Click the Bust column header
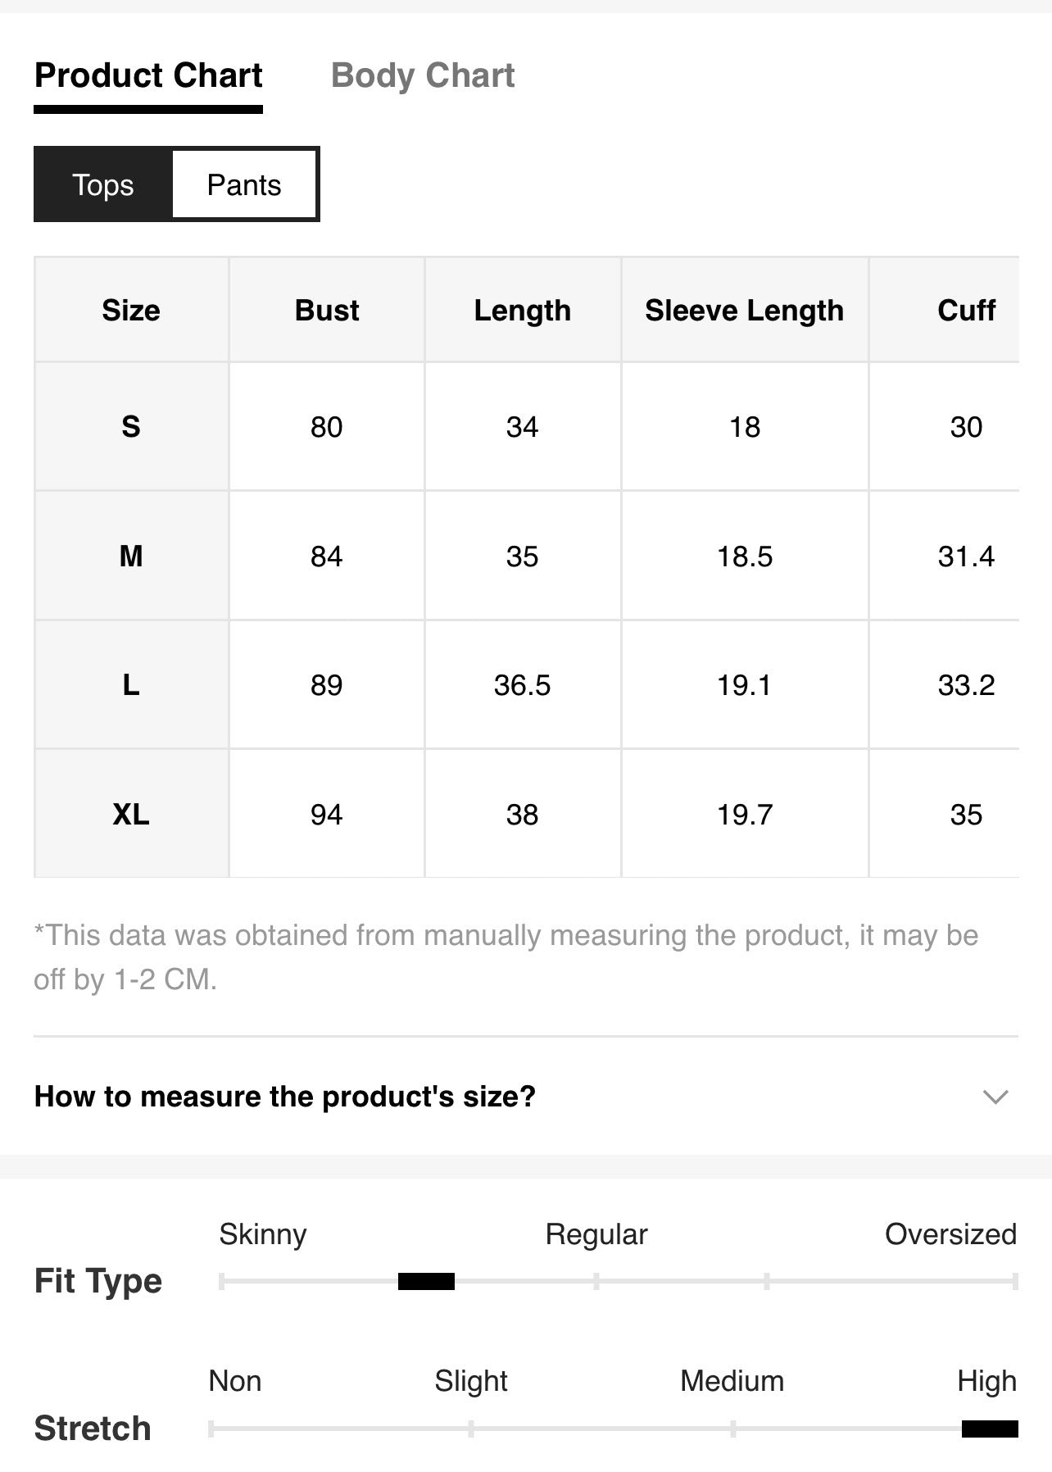The height and width of the screenshot is (1472, 1052). click(327, 310)
